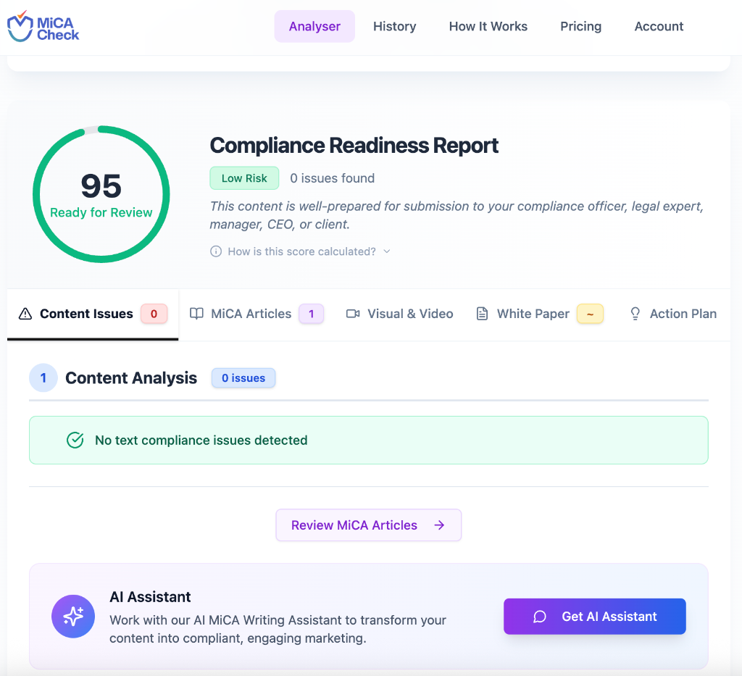
Task: Switch to the White Paper tab
Action: [539, 314]
